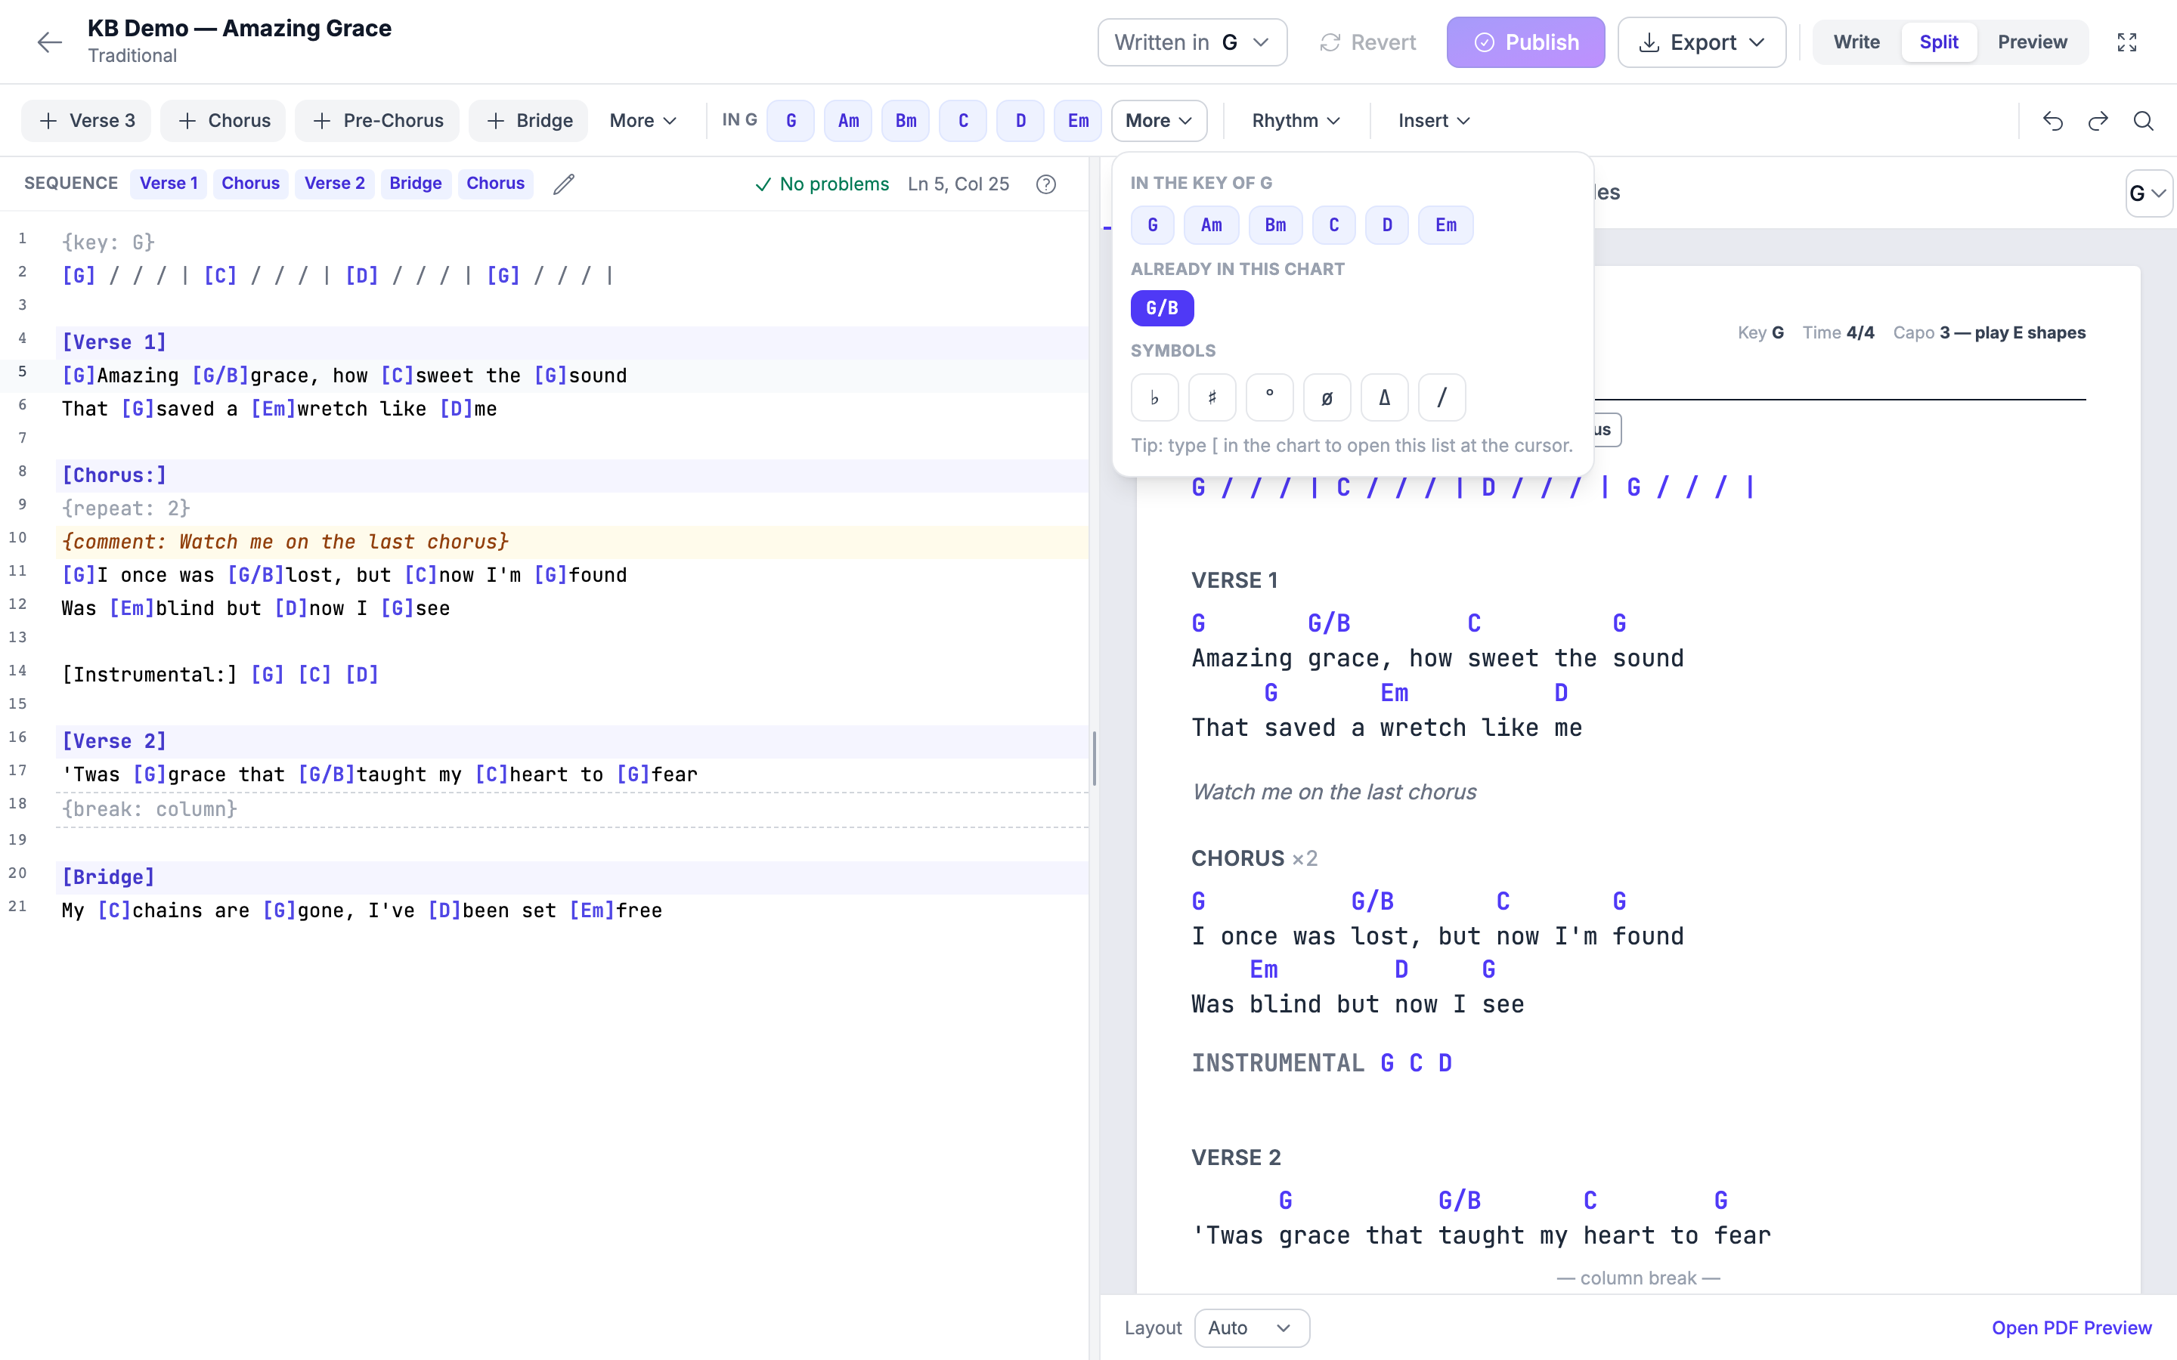Click the Publish button

[1525, 42]
